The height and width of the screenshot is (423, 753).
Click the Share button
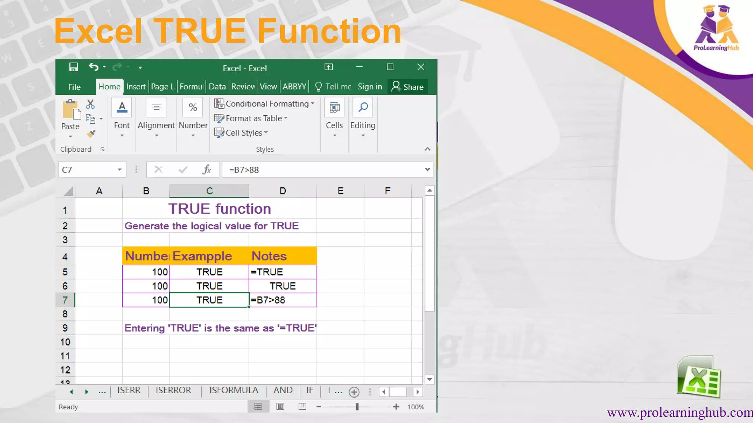click(407, 87)
